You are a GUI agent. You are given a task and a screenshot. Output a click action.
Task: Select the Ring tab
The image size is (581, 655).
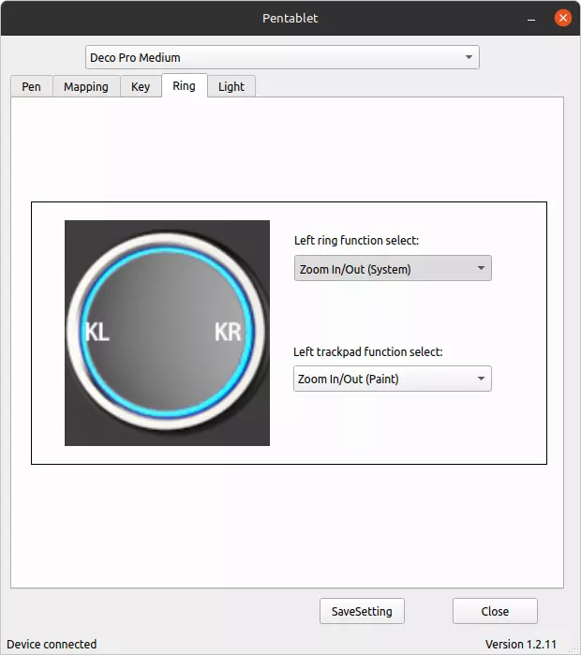point(184,86)
